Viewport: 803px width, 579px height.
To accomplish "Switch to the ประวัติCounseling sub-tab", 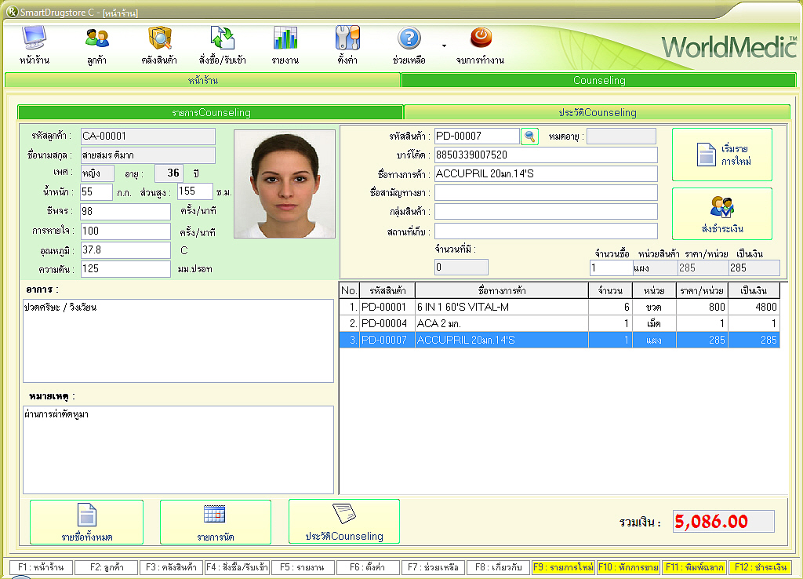I will (x=597, y=112).
